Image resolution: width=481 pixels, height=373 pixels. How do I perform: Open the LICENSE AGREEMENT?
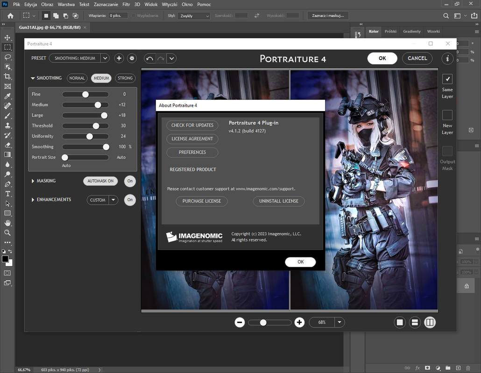point(192,139)
